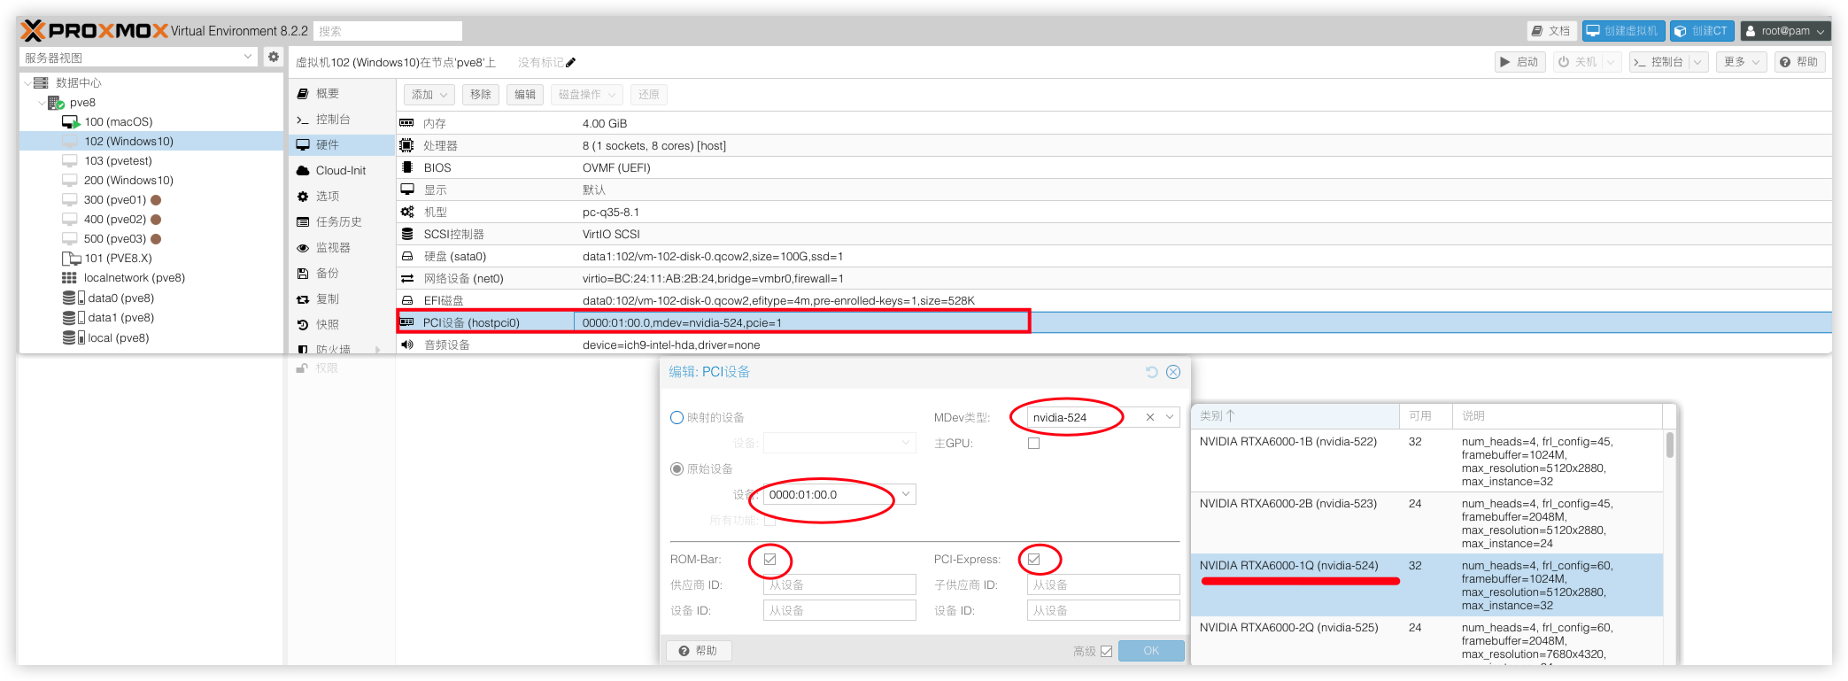Screen dimensions: 1848x681
Task: Expand the console options arrow
Action: [x=1697, y=62]
